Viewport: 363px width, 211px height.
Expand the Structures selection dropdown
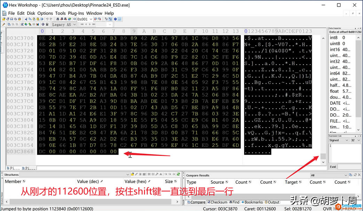[127, 174]
